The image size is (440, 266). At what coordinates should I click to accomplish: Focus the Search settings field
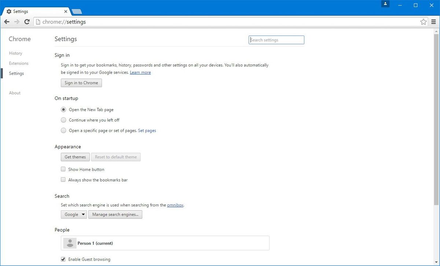276,40
